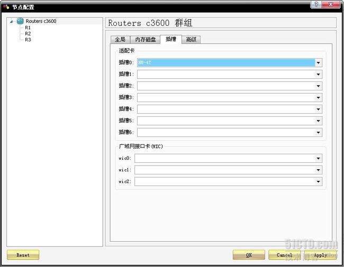Click the Cancel button
This screenshot has height=267, width=344.
pos(285,255)
